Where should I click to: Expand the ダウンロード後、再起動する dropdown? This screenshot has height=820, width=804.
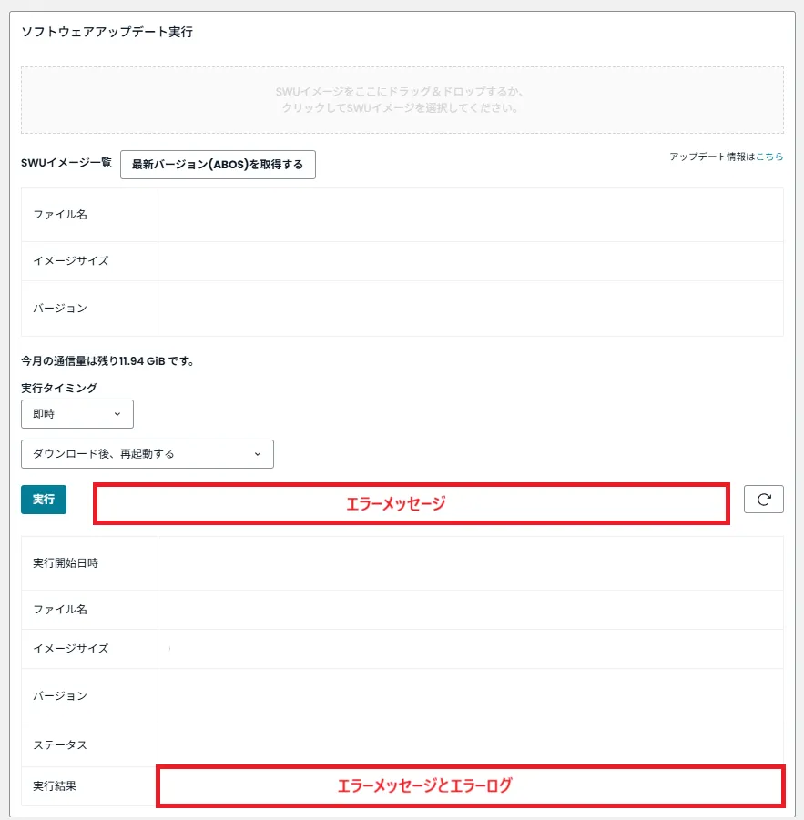pos(146,453)
